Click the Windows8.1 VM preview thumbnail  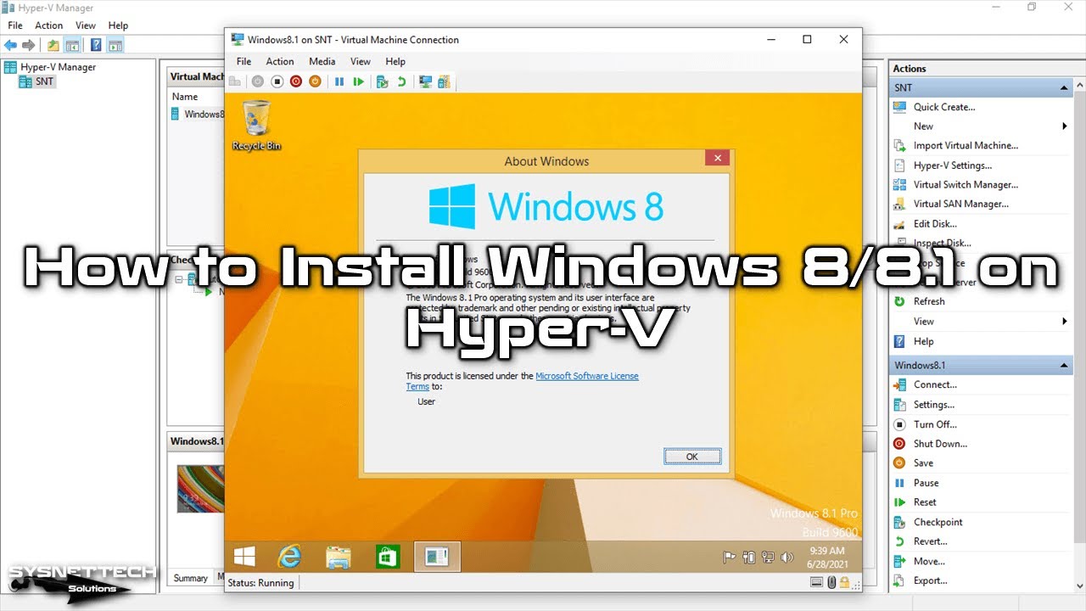click(200, 489)
